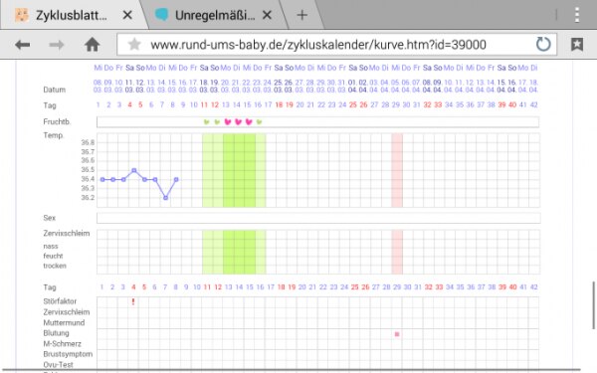
Task: Select the 36.5 temperature peak point on day 4
Action: [x=134, y=170]
